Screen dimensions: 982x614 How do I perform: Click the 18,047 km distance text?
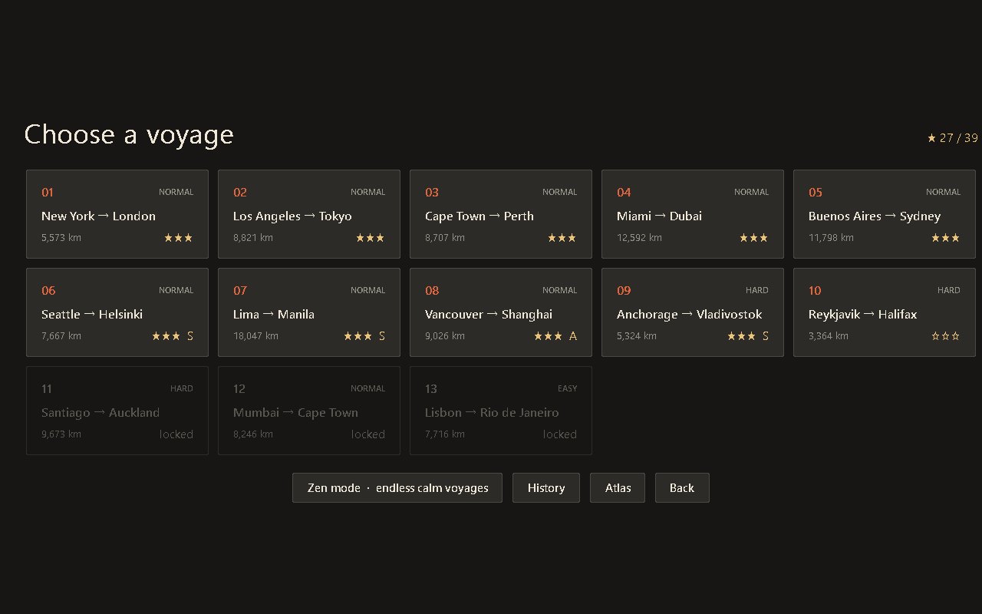(255, 336)
